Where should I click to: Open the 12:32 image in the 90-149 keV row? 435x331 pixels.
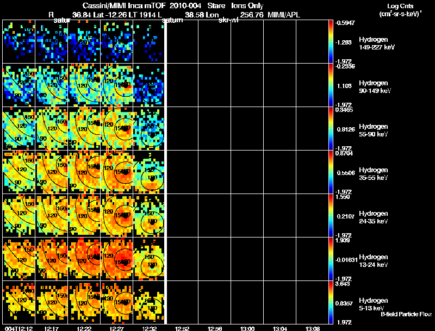tap(149, 85)
